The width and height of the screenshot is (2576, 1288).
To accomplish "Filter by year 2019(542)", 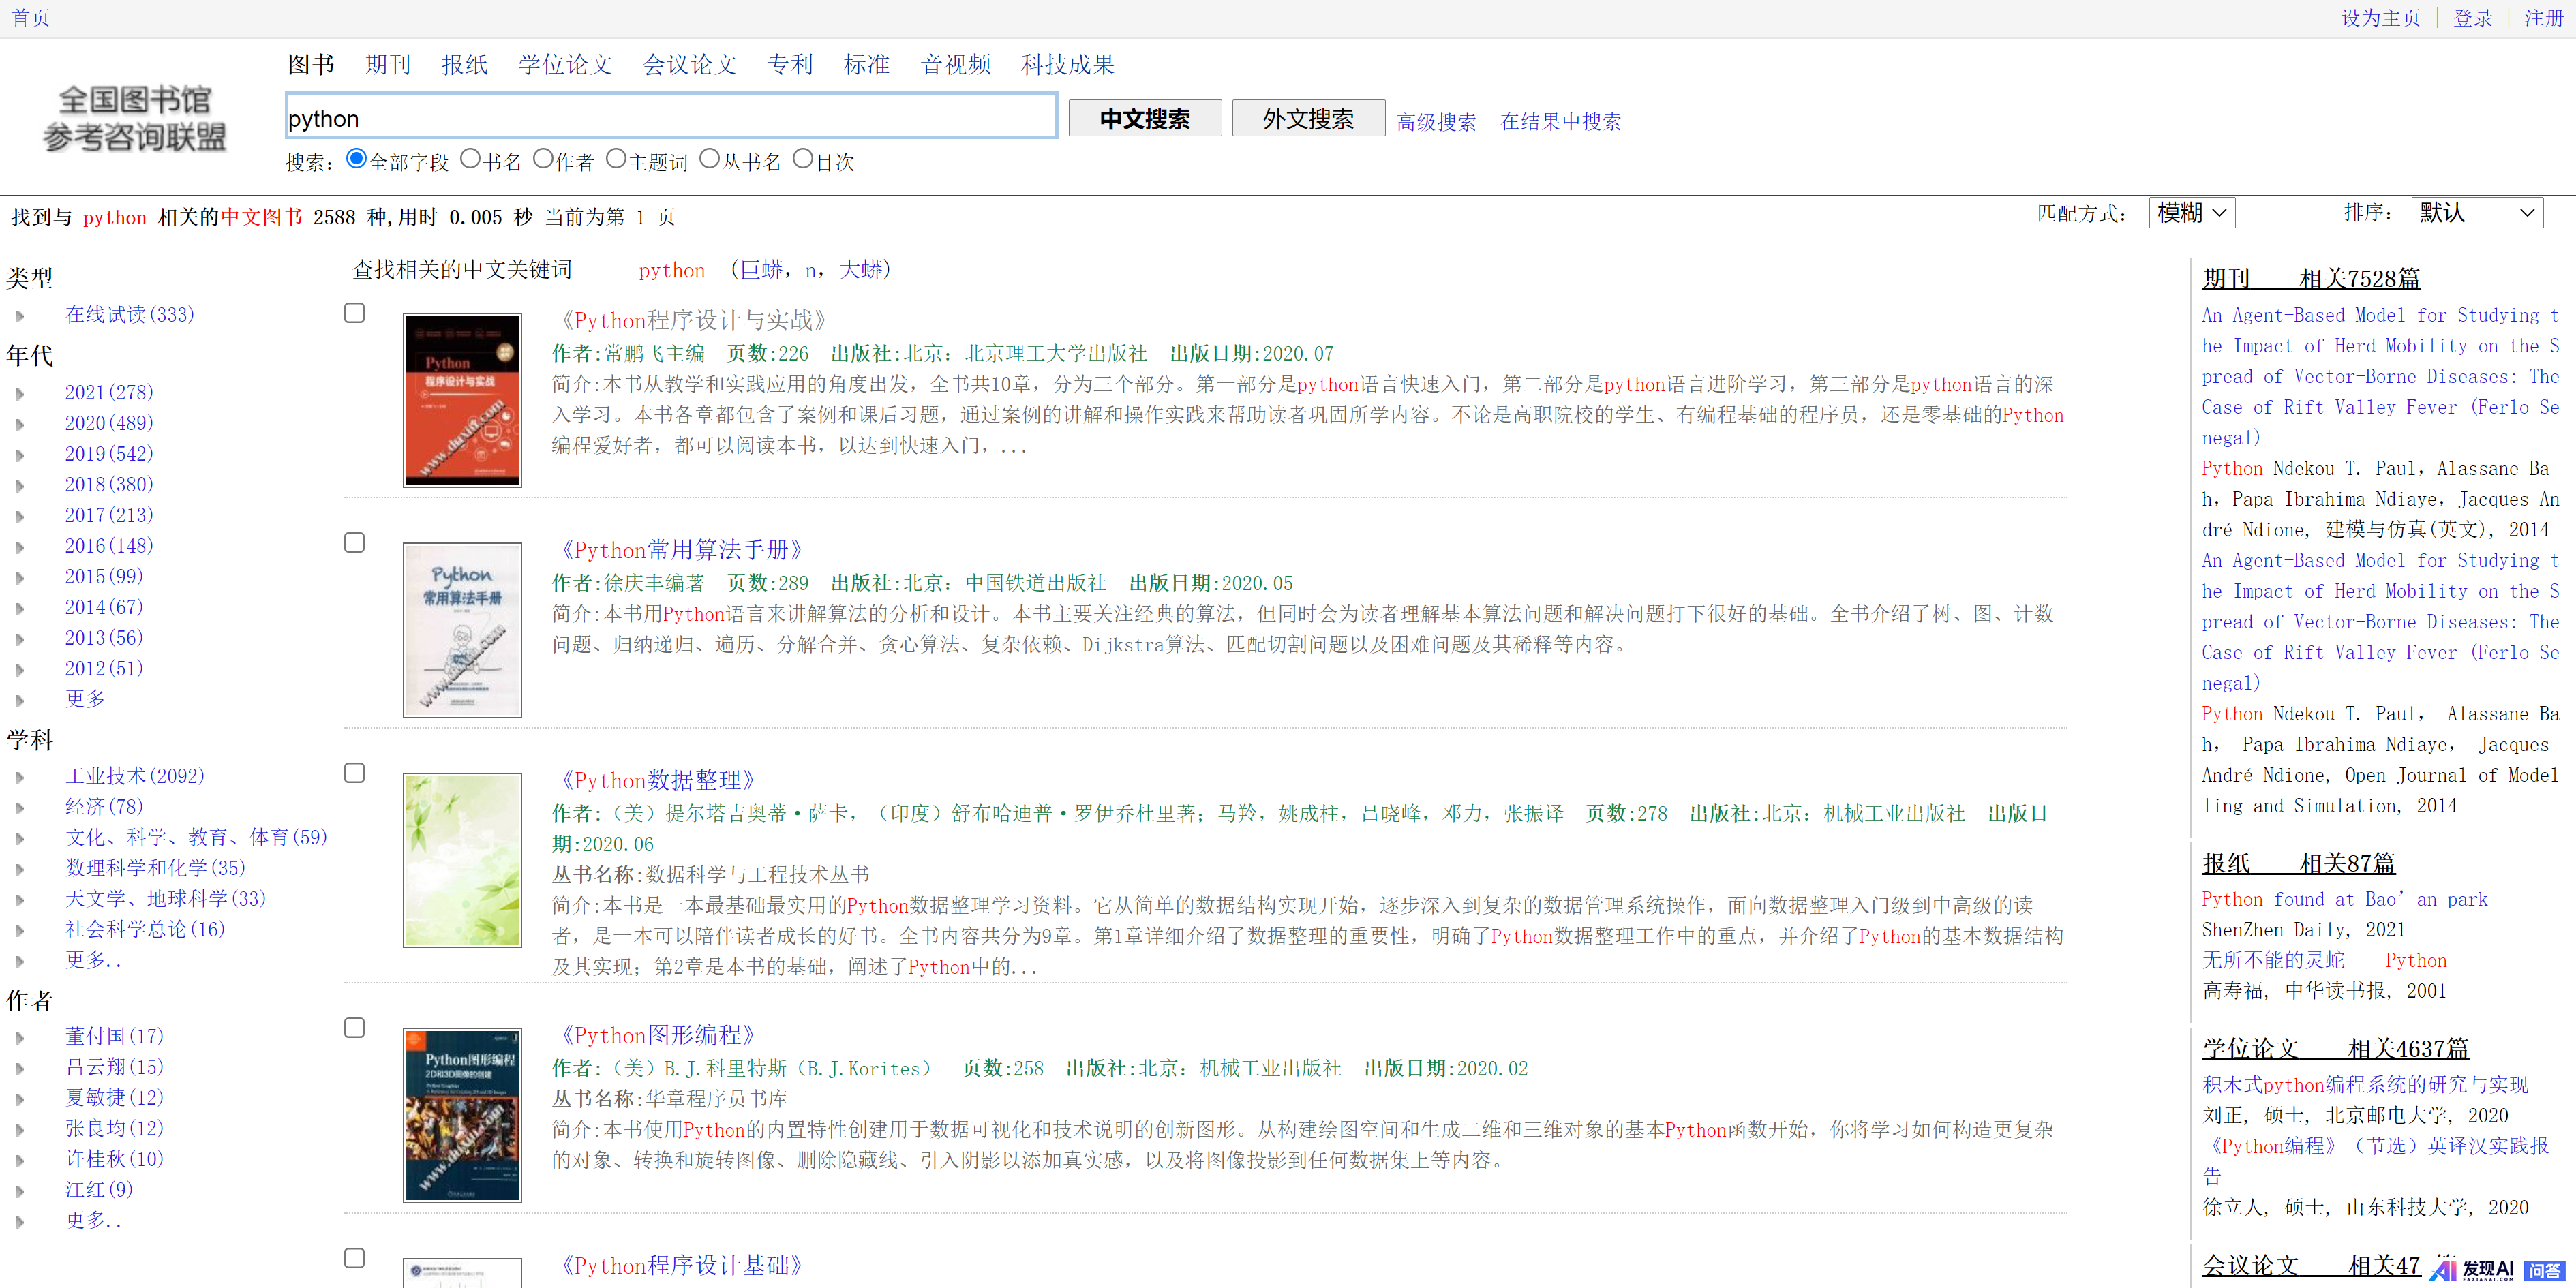I will [x=109, y=453].
